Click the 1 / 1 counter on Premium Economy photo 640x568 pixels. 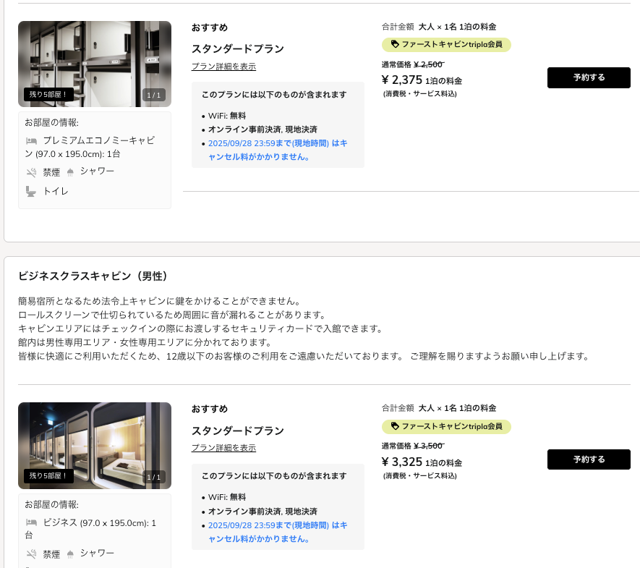154,95
